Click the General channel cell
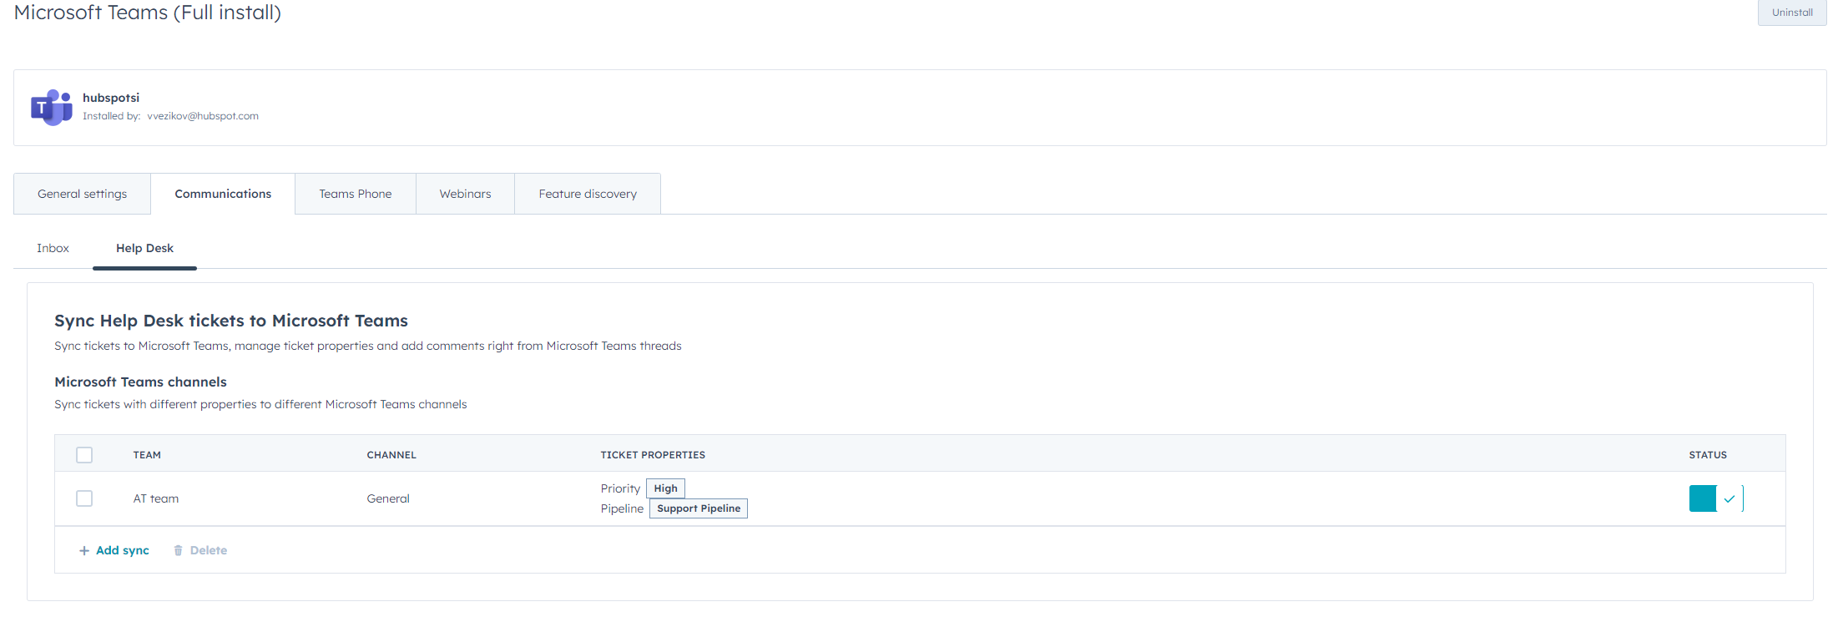This screenshot has height=617, width=1838. (x=388, y=498)
